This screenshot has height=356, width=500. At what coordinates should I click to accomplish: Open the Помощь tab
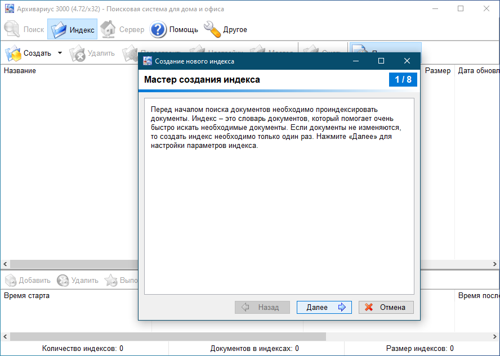point(174,29)
